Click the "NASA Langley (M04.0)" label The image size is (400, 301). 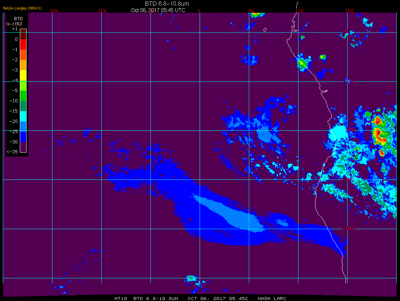pyautogui.click(x=22, y=8)
